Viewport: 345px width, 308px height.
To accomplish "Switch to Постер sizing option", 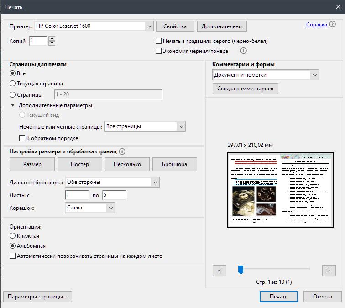I will 80,164.
